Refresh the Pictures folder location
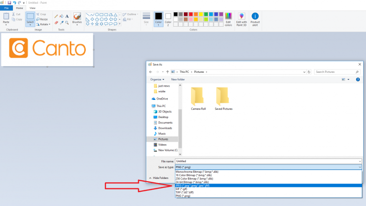The height and width of the screenshot is (206, 366). click(310, 71)
